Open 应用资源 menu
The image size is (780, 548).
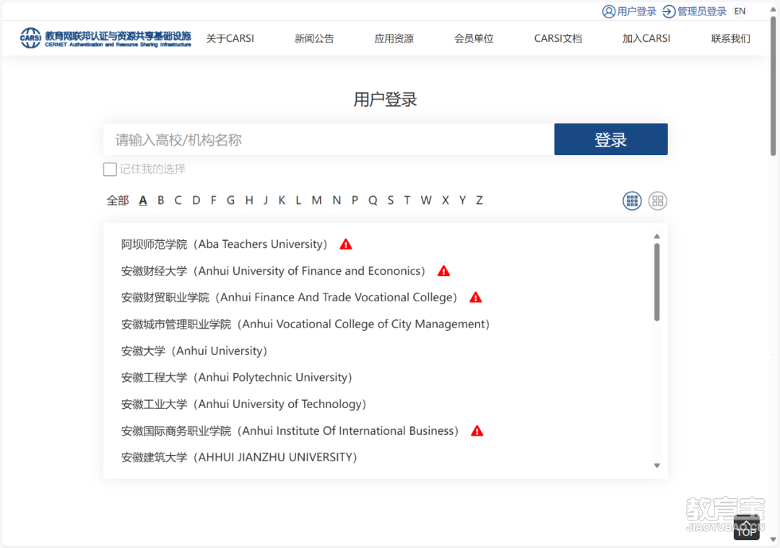pos(394,38)
